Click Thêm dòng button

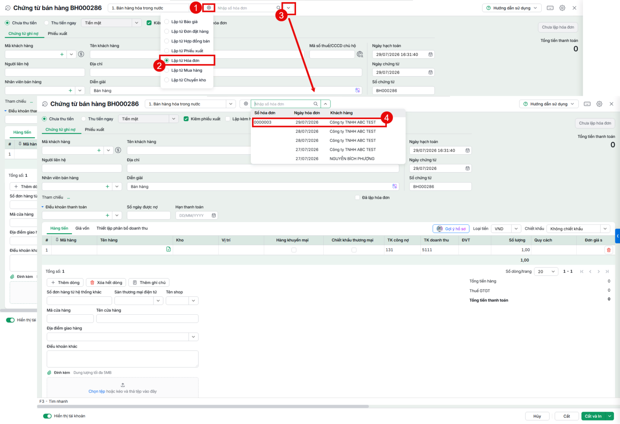[x=65, y=283]
